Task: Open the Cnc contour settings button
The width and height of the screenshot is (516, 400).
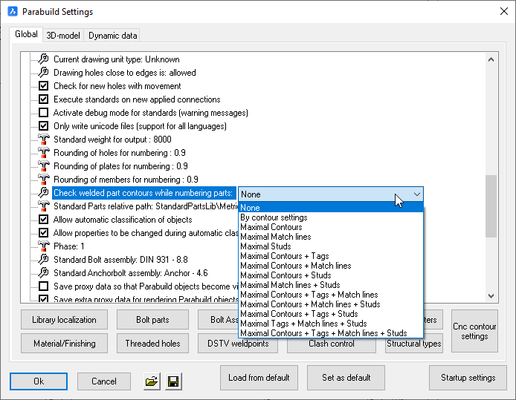Action: [x=474, y=331]
